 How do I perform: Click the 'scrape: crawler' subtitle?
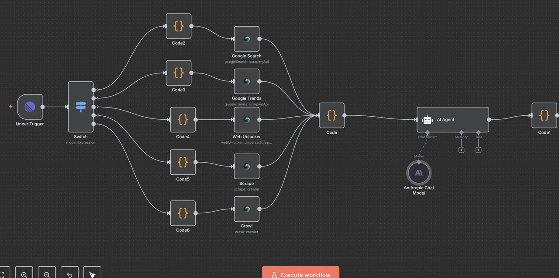click(247, 189)
